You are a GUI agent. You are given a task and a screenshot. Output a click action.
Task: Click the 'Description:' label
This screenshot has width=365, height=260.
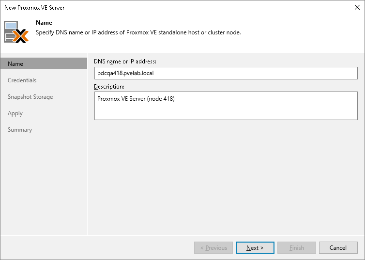[x=109, y=87]
